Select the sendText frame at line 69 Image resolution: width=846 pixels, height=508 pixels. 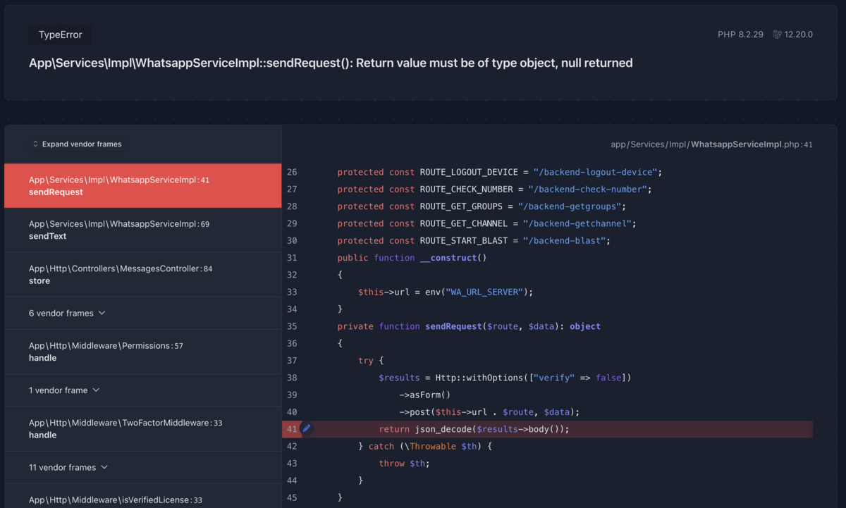(143, 230)
